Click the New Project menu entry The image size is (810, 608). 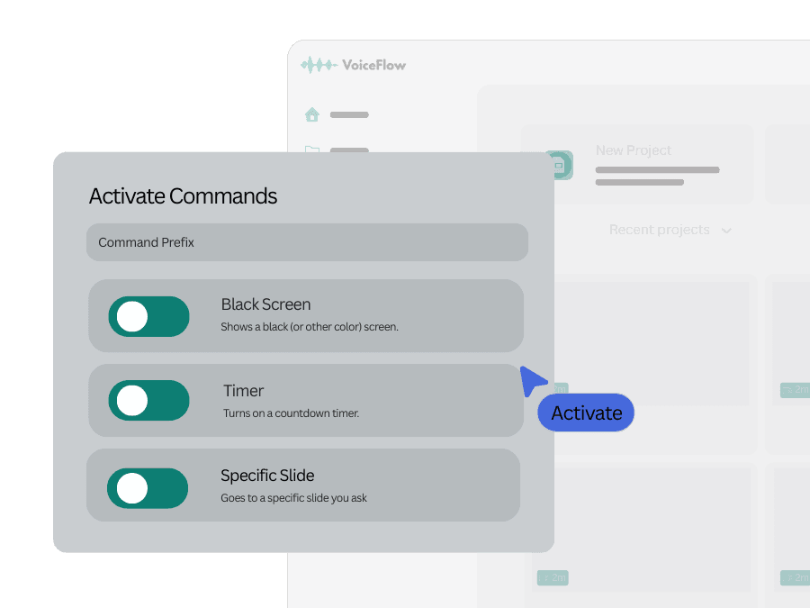point(634,150)
